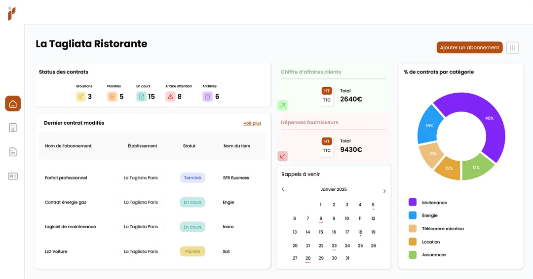The width and height of the screenshot is (533, 279).
Task: Click the Statut column header
Action: point(189,146)
